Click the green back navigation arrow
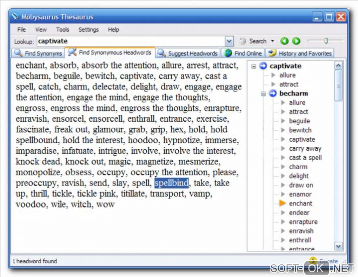 point(284,41)
